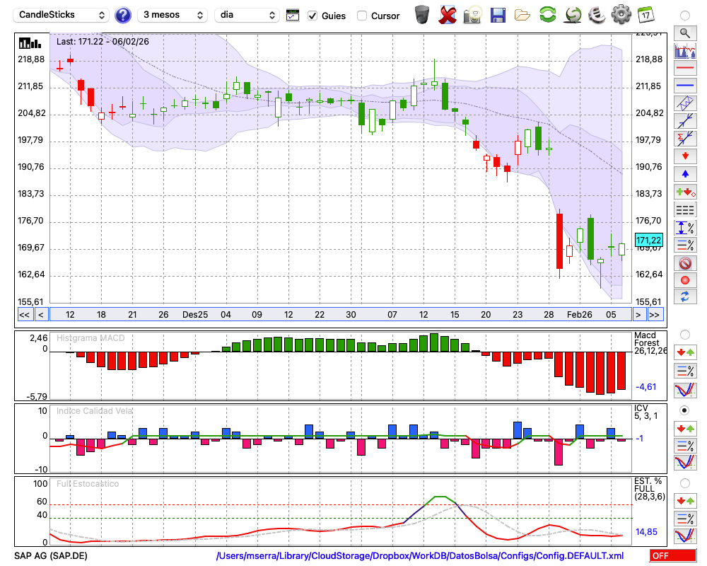
Task: Jump to end with '>>' button
Action: tap(655, 315)
